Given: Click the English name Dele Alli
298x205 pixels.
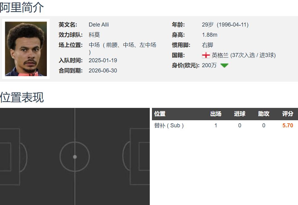Looking at the screenshot, I should [99, 25].
